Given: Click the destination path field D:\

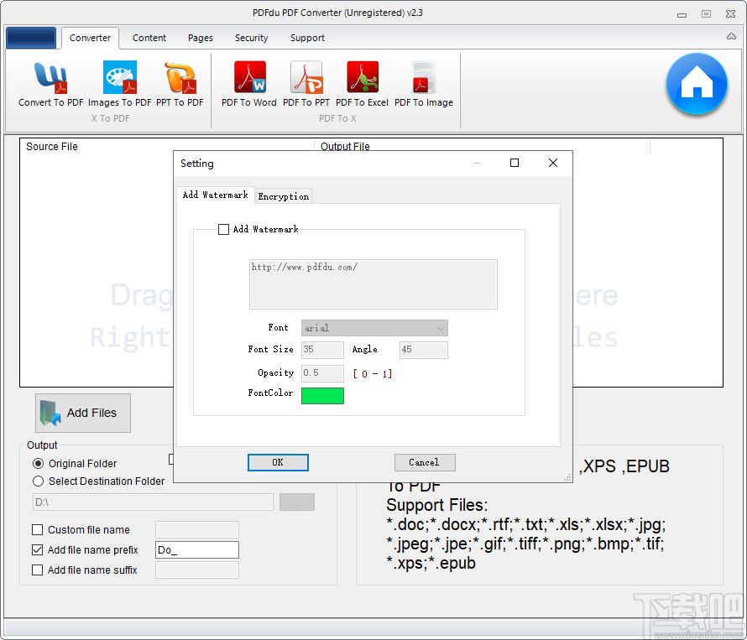Looking at the screenshot, I should coord(153,502).
